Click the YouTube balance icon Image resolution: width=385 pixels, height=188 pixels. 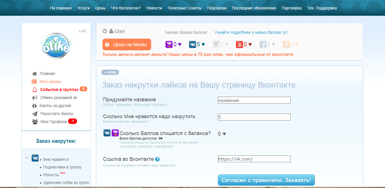point(239,44)
